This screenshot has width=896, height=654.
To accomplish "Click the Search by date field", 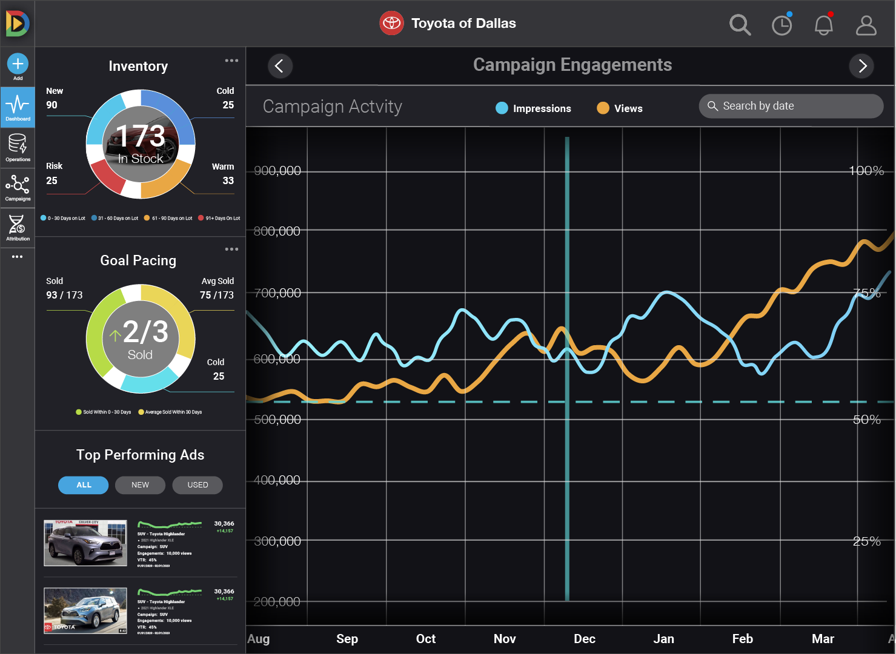I will tap(791, 106).
